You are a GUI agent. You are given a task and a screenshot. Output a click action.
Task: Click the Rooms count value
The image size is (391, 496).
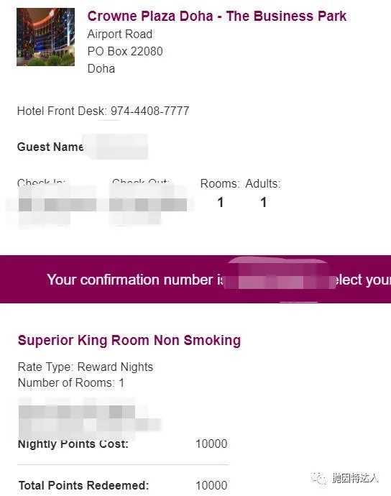[221, 203]
